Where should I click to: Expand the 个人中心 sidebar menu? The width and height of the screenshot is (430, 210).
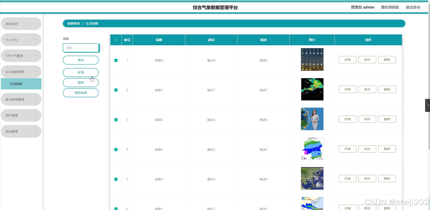pyautogui.click(x=21, y=40)
